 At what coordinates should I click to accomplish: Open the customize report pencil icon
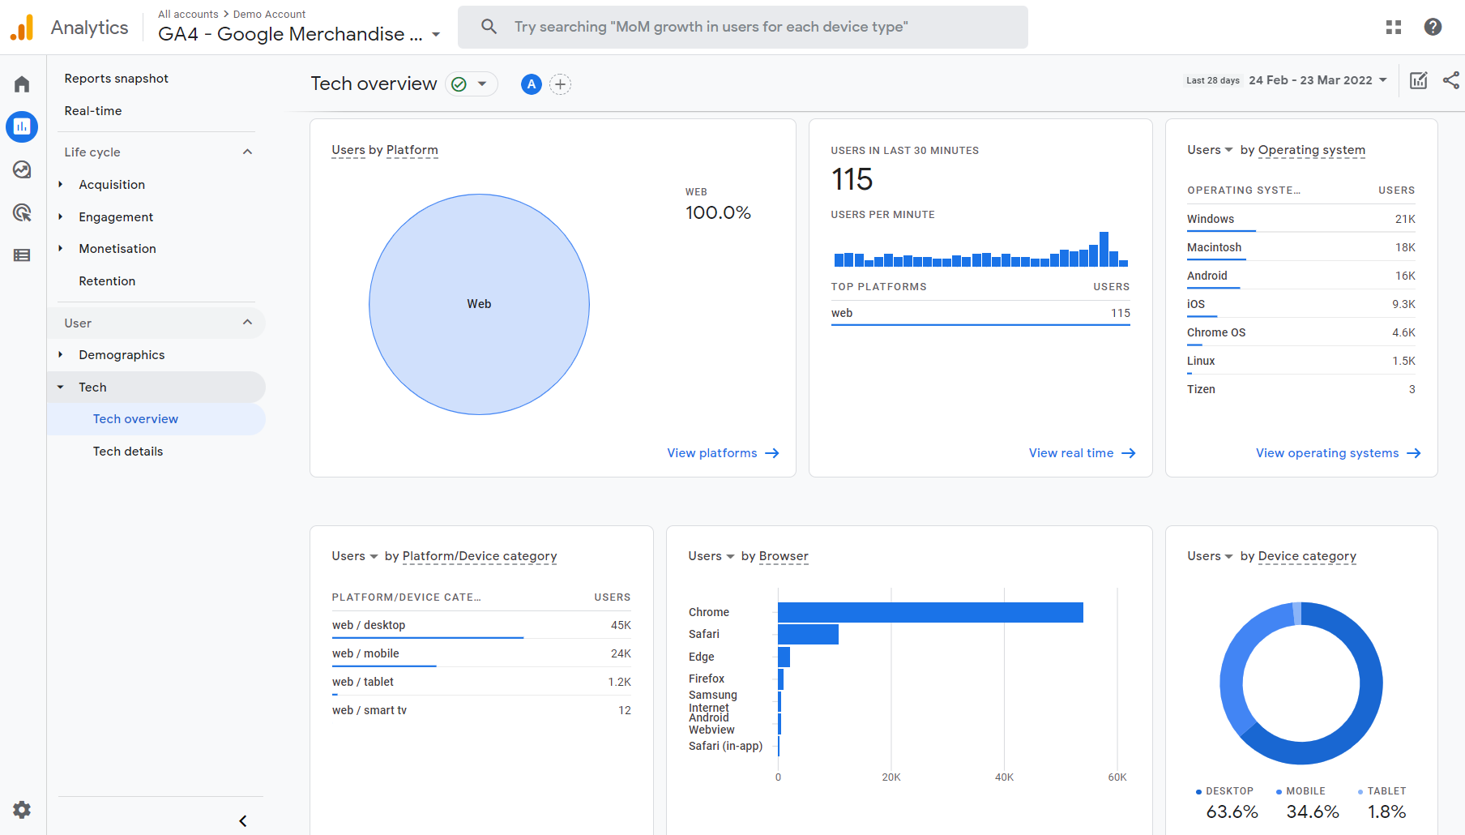coord(1419,80)
